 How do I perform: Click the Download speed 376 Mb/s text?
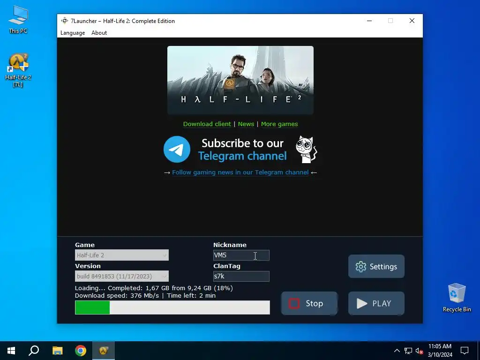click(117, 296)
